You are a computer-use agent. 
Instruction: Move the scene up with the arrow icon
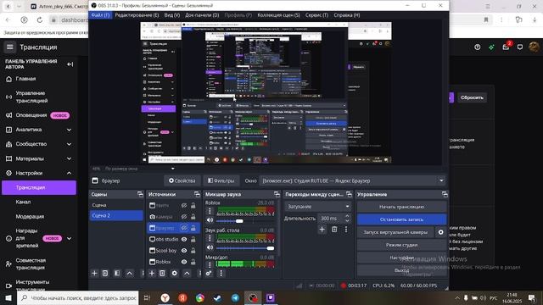(129, 273)
